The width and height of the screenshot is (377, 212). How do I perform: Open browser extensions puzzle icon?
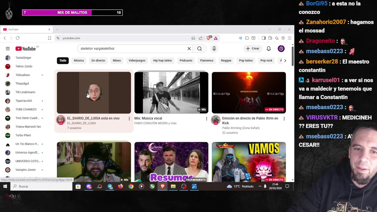tap(247, 38)
